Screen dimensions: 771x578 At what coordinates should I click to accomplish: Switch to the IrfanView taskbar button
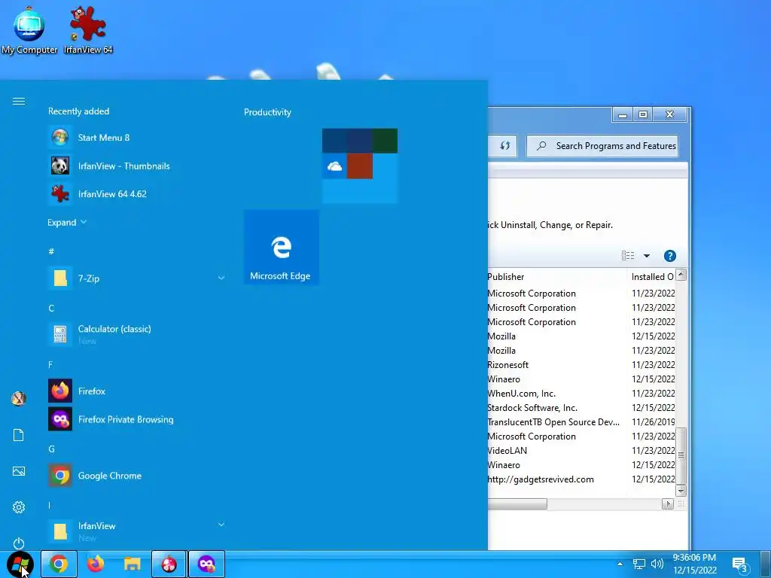tap(169, 564)
